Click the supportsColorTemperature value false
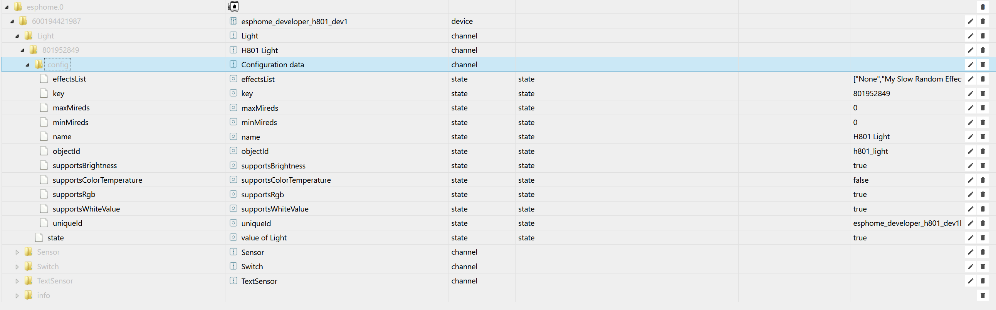Viewport: 996px width, 310px height. pyautogui.click(x=860, y=180)
